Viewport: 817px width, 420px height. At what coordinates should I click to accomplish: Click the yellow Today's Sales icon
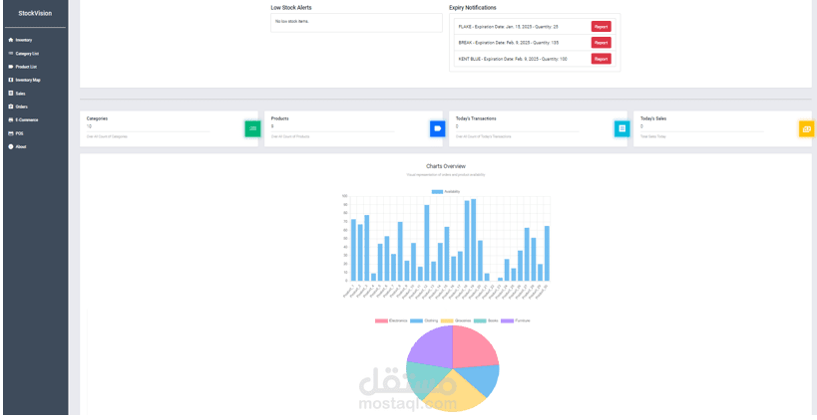807,128
